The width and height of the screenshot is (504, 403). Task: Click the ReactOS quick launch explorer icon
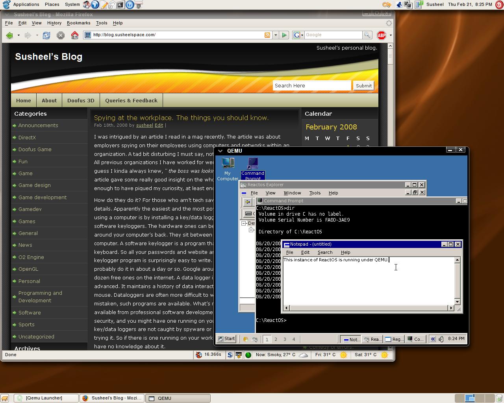[254, 339]
